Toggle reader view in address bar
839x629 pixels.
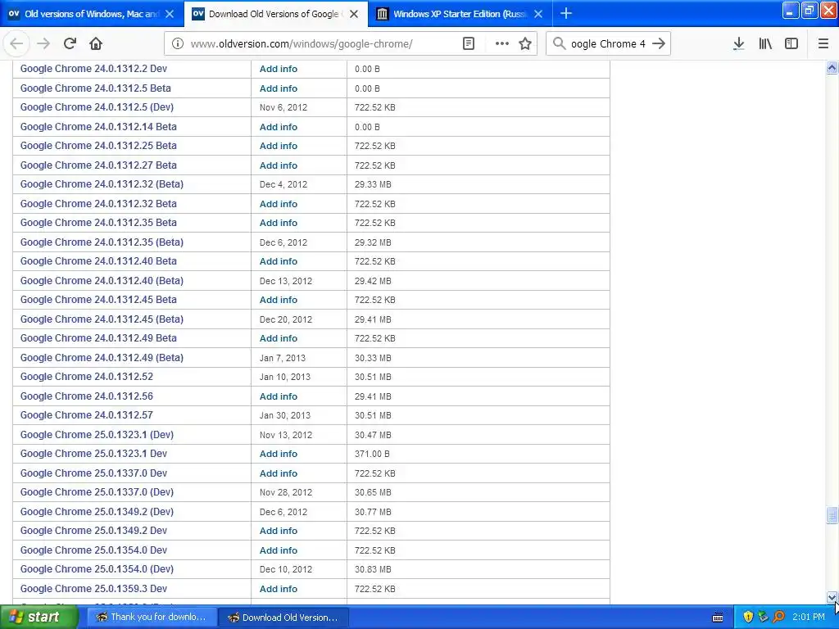[x=469, y=44]
